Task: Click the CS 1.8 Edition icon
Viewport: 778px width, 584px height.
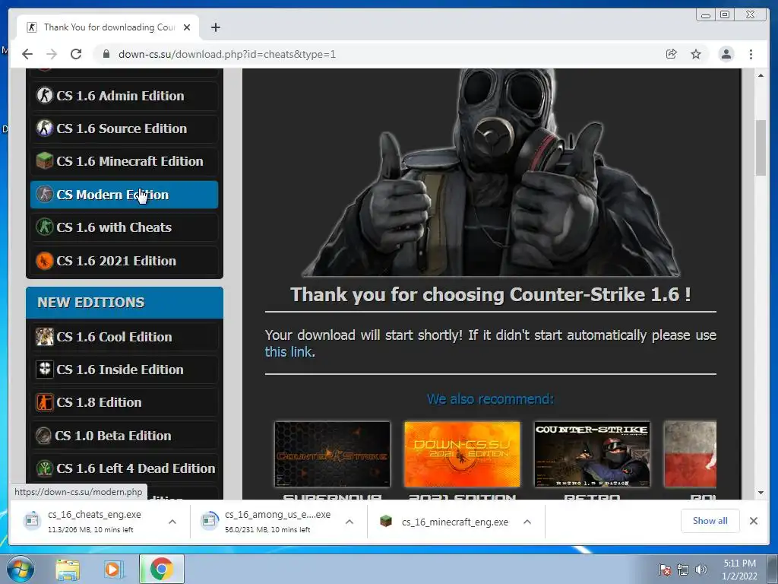Action: pyautogui.click(x=45, y=401)
